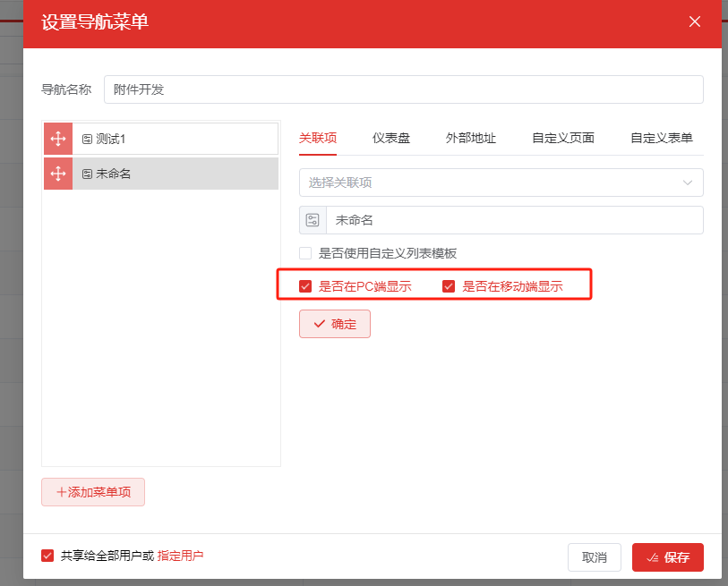
Task: Select the 未命名 menu item
Action: pyautogui.click(x=176, y=174)
